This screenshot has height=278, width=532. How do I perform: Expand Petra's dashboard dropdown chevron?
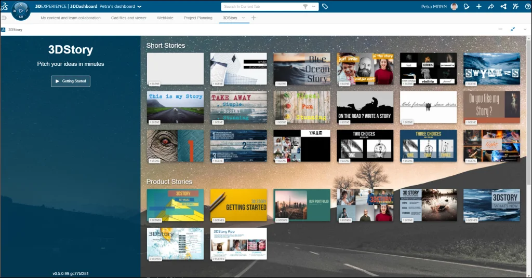[139, 7]
